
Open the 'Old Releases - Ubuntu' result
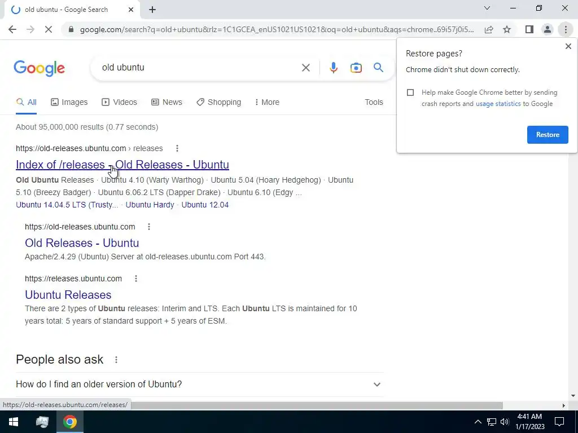(x=82, y=243)
